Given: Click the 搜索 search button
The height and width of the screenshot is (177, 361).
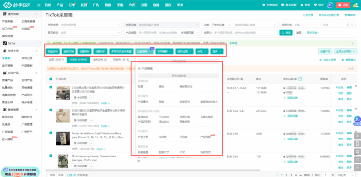Looking at the screenshot, I should point(286,33).
